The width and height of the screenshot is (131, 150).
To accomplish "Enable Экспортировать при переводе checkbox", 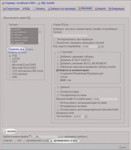I will coord(54,40).
